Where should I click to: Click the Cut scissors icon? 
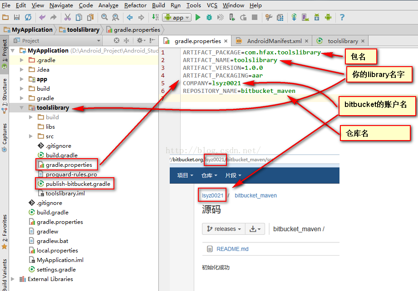point(68,18)
